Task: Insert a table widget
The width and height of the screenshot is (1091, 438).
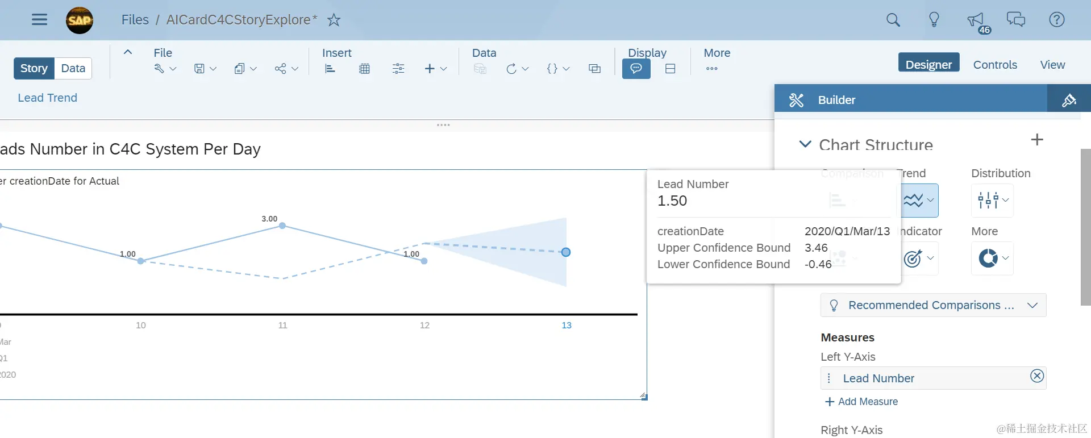Action: pos(365,69)
